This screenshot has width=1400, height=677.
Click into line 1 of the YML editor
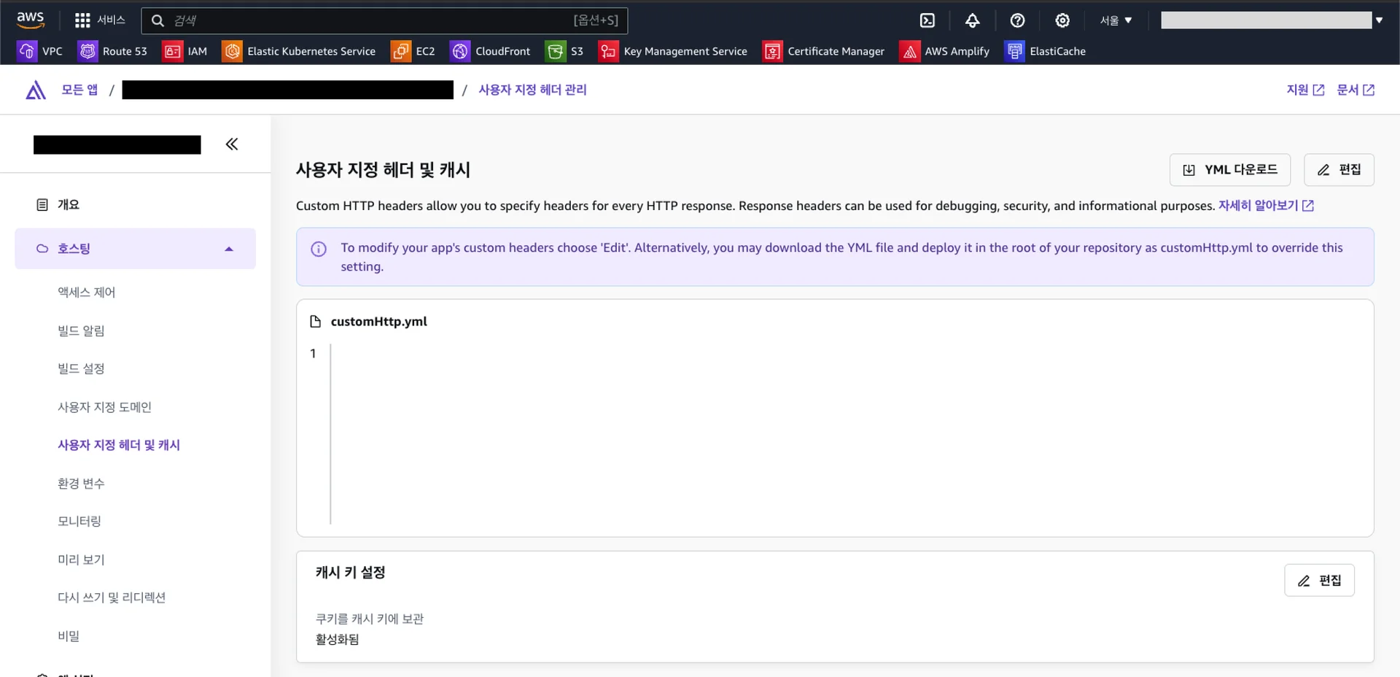(846, 354)
